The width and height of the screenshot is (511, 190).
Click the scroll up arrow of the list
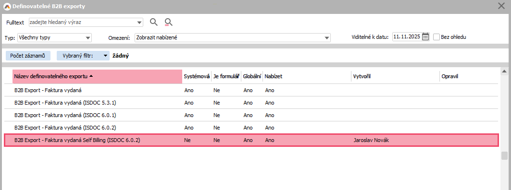click(x=504, y=71)
